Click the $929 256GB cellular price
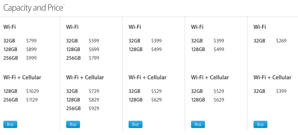The width and height of the screenshot is (298, 135). [94, 108]
